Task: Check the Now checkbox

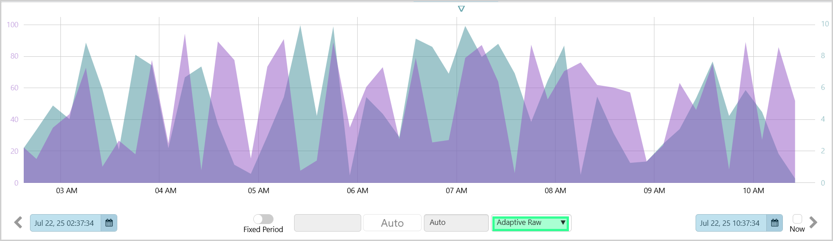Action: click(797, 219)
